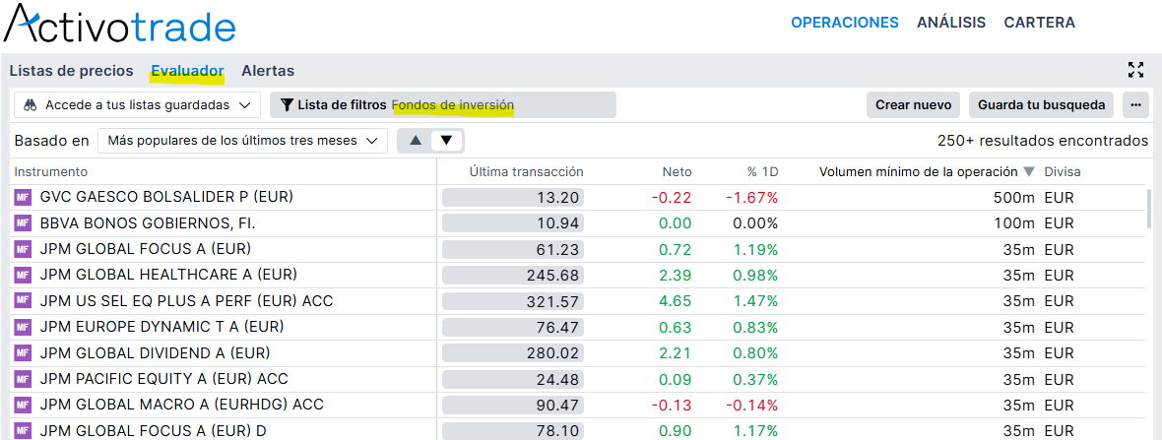
Task: Click the results list vertical scrollbar
Action: [x=1150, y=209]
